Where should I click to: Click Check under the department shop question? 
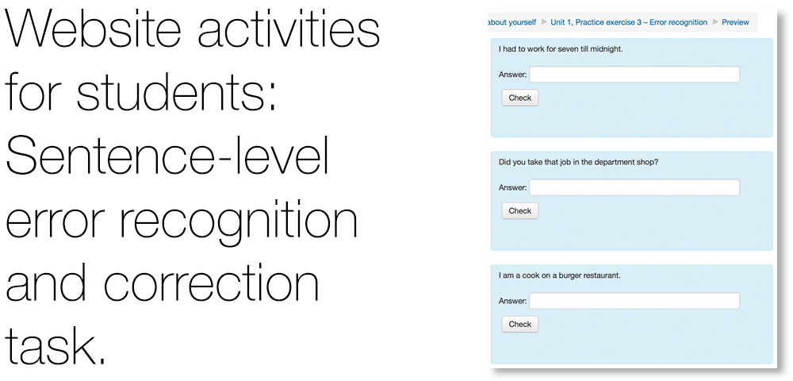tap(520, 211)
